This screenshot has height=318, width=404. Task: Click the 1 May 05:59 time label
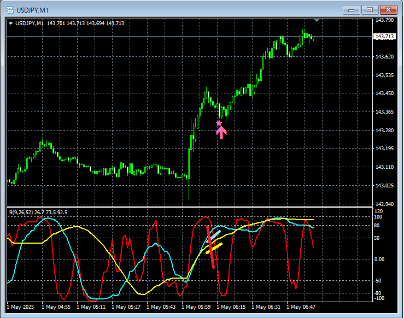(x=196, y=307)
